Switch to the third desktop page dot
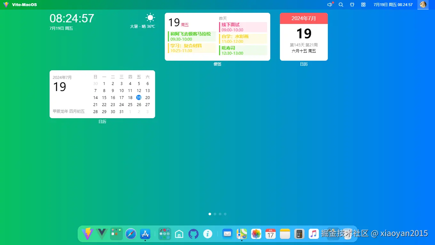 click(x=220, y=214)
